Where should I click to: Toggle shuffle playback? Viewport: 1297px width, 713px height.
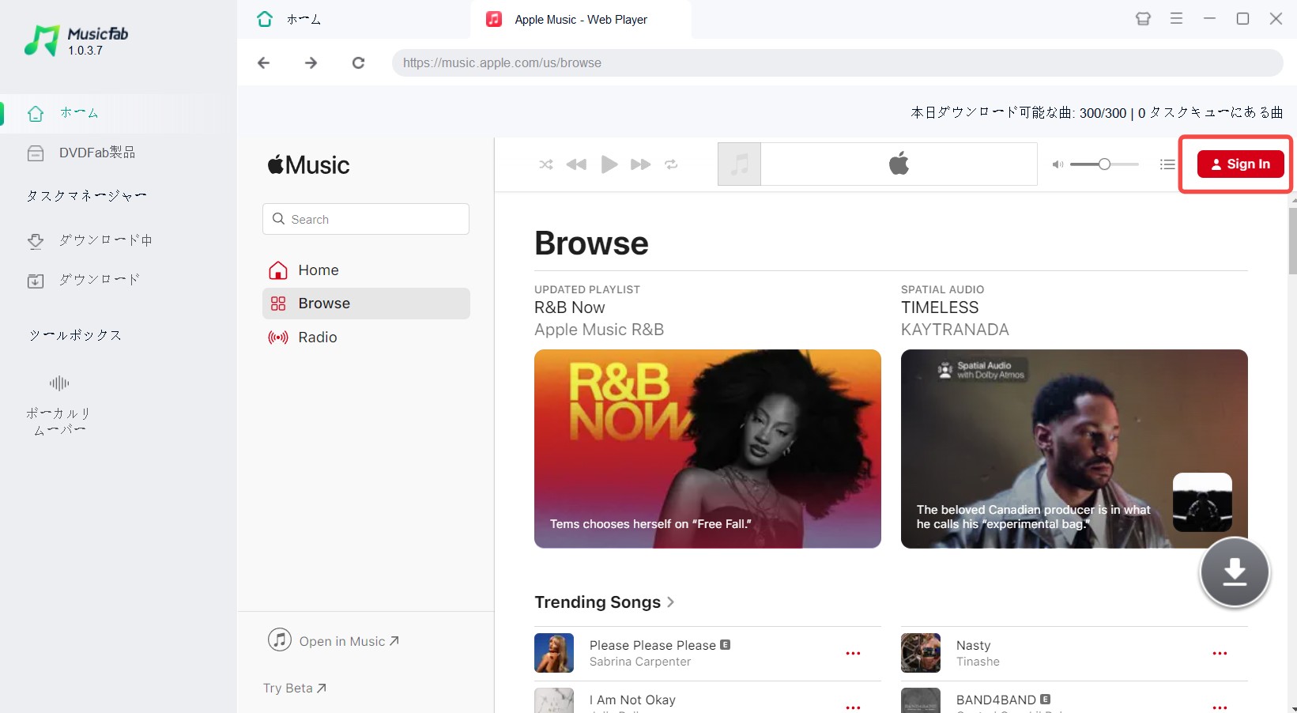click(546, 164)
